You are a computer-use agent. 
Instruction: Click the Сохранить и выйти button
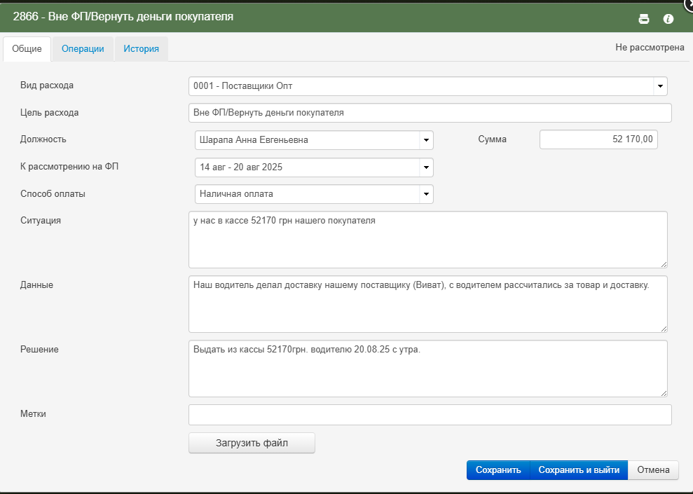click(x=579, y=469)
